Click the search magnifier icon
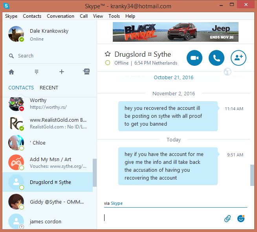Image resolution: width=257 pixels, height=232 pixels. coord(11,56)
